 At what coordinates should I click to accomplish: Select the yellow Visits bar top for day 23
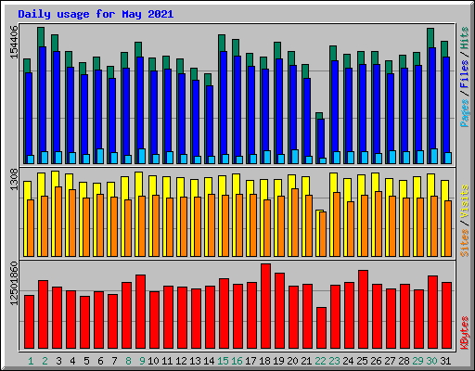(333, 183)
